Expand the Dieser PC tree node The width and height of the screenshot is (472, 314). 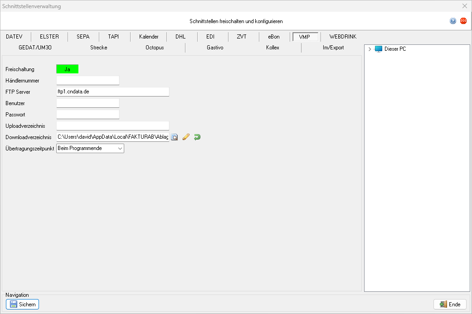point(370,49)
